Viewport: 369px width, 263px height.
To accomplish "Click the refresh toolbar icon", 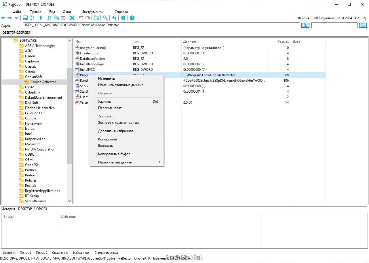I will pos(32,18).
